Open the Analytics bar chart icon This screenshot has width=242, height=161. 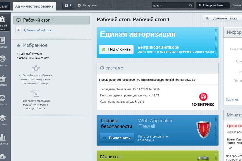tap(3, 137)
